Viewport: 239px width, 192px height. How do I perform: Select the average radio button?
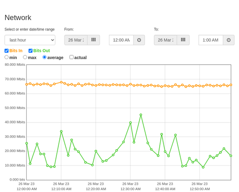tap(44, 57)
